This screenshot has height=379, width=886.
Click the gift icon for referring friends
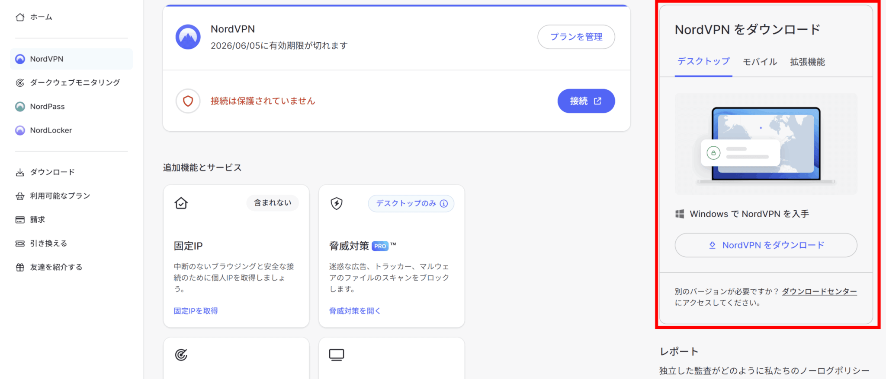pos(20,267)
